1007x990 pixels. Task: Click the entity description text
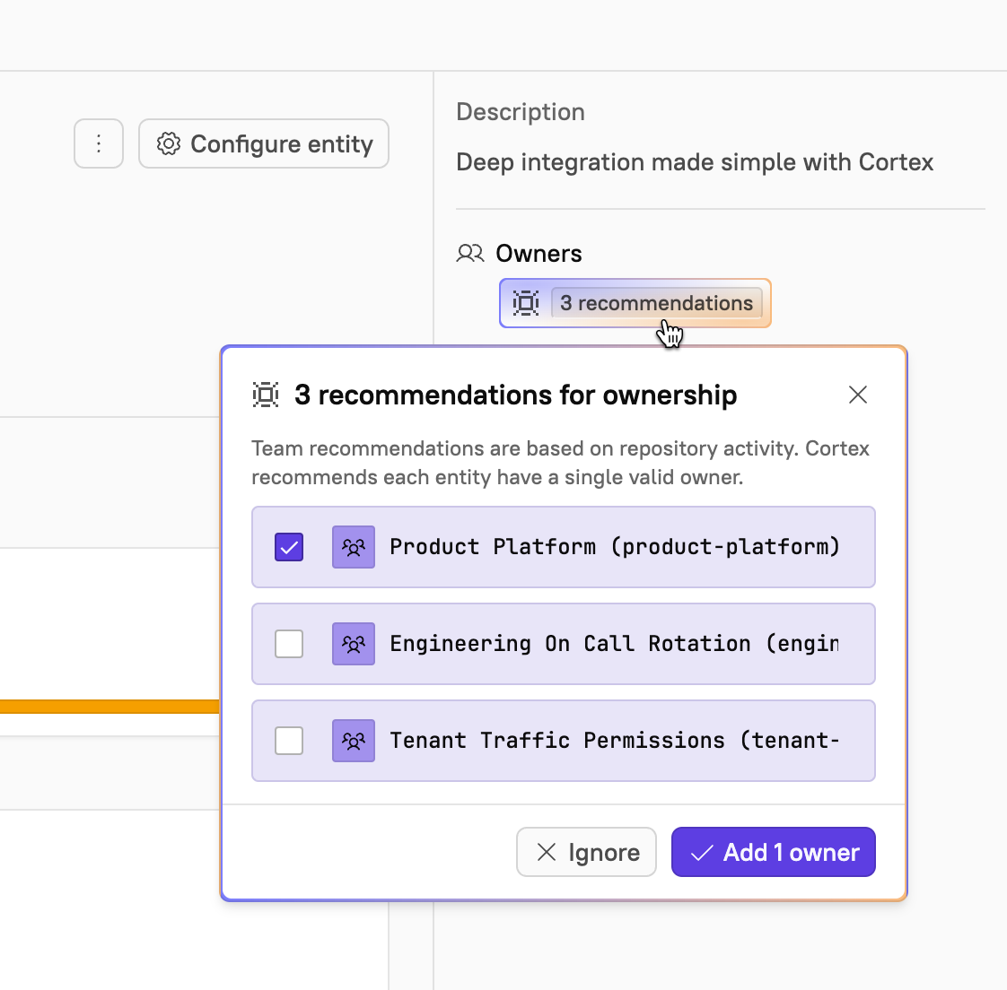click(x=695, y=162)
